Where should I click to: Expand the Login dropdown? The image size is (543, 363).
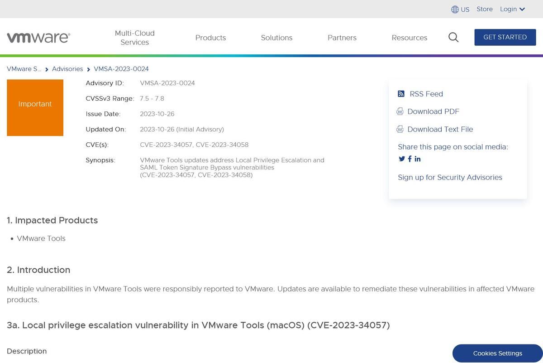(x=512, y=9)
